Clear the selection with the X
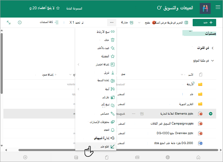The image size is (223, 162). click(x=71, y=23)
